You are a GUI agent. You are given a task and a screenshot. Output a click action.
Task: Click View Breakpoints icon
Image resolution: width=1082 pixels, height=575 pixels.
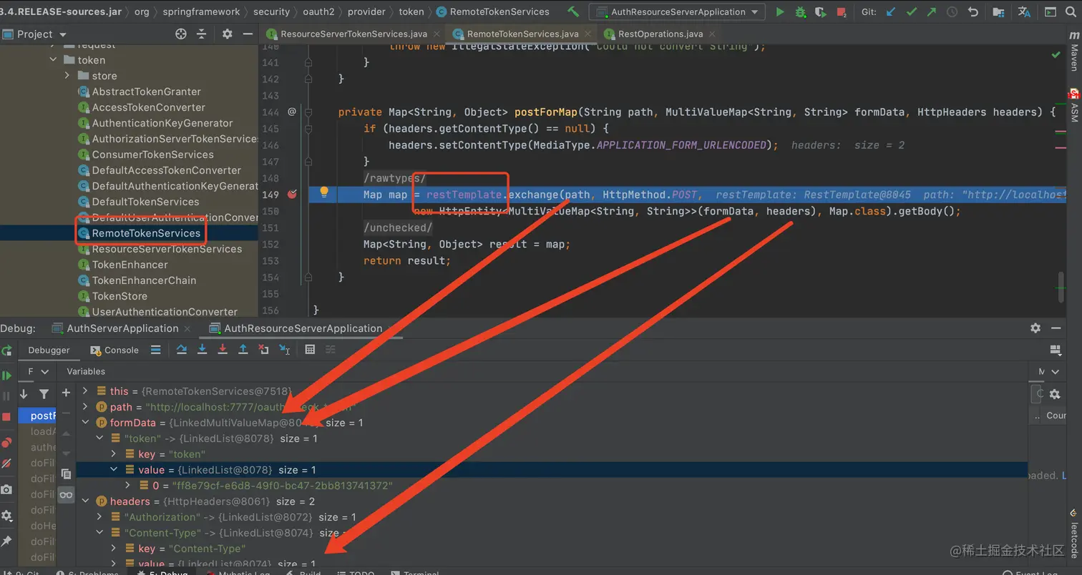[6, 443]
